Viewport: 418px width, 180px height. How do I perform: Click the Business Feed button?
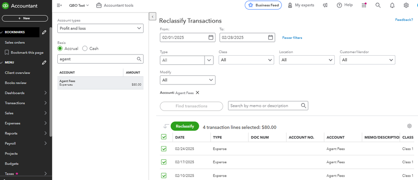[x=263, y=5]
